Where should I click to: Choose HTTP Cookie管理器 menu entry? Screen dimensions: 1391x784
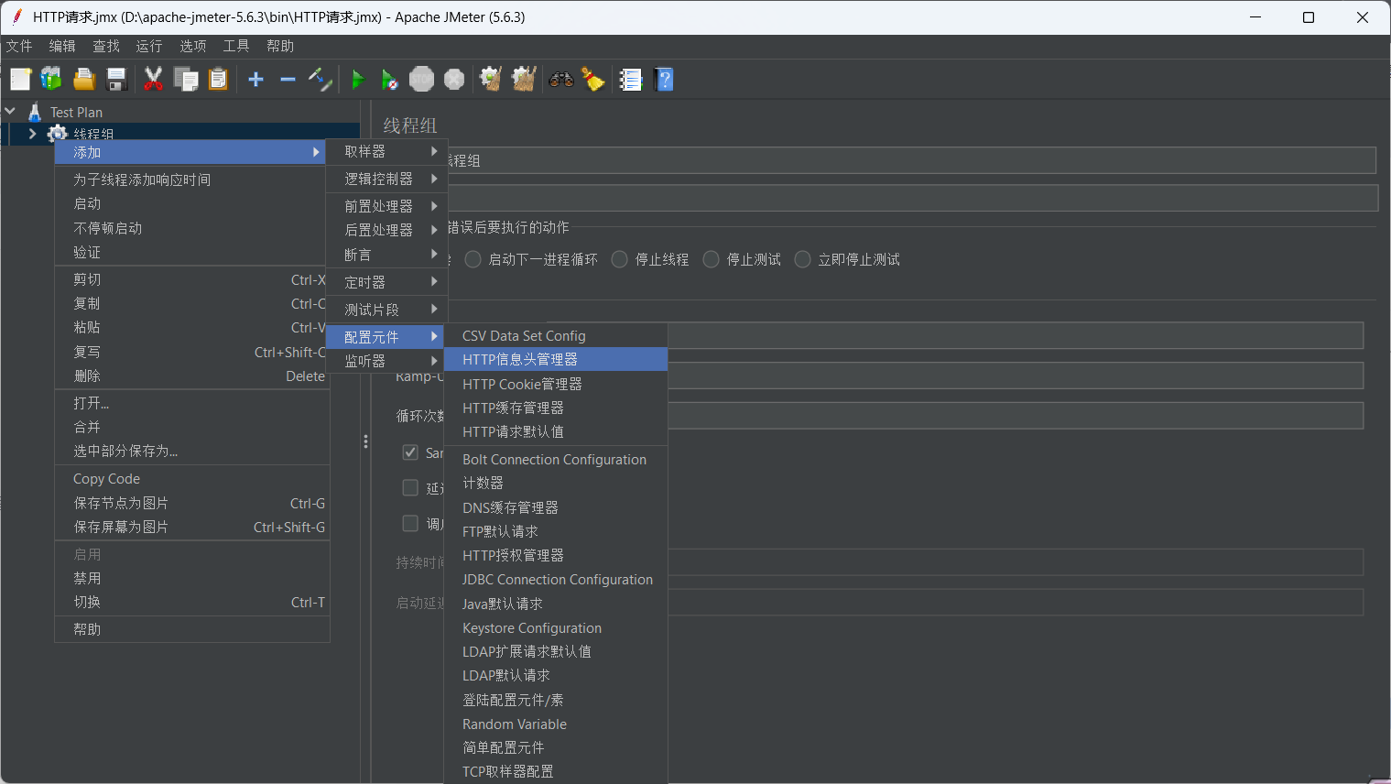[556, 384]
